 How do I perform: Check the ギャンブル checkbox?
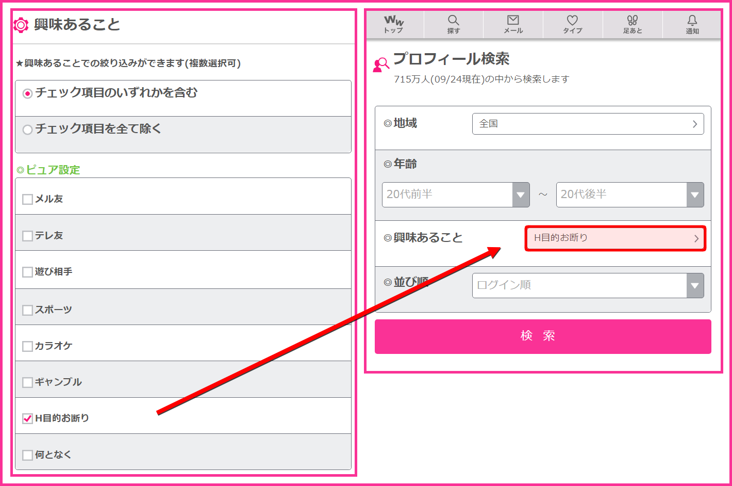click(28, 382)
